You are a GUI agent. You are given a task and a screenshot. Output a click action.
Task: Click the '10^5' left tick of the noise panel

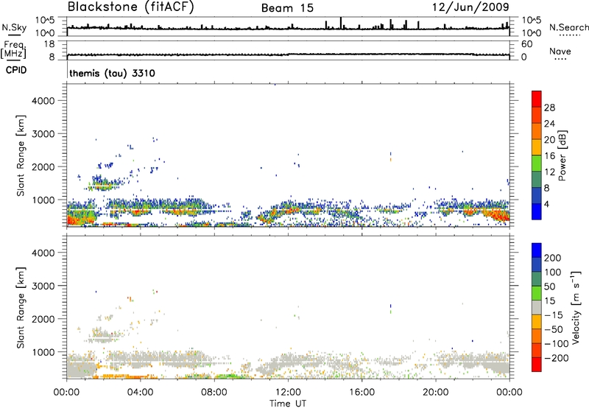[x=45, y=21]
